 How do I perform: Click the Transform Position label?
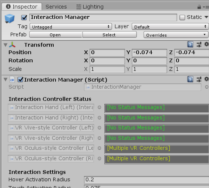point(20,52)
